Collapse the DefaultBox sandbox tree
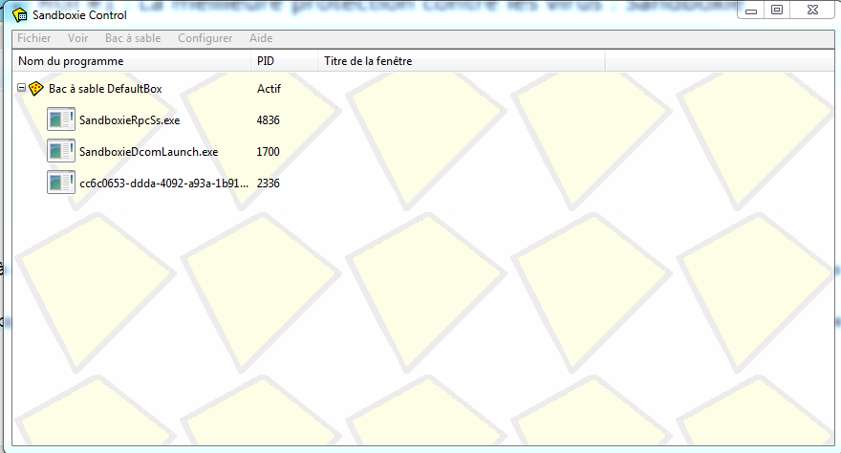This screenshot has width=841, height=453. click(x=21, y=87)
